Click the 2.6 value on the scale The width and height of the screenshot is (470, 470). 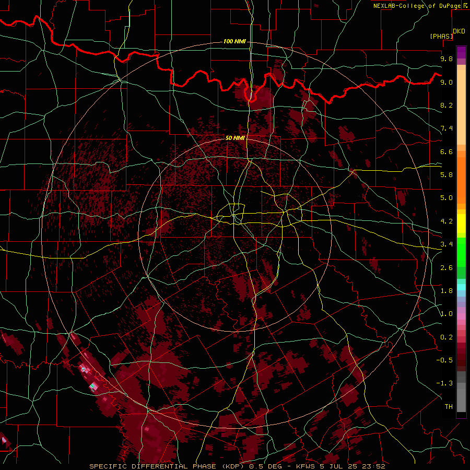pyautogui.click(x=446, y=268)
